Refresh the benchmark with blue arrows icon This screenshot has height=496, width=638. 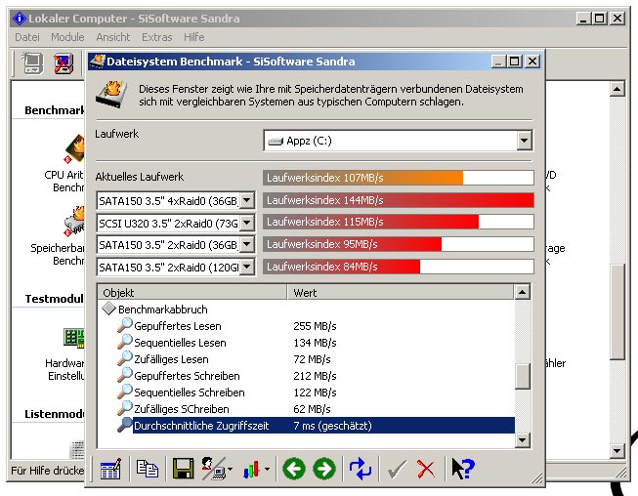coord(361,469)
